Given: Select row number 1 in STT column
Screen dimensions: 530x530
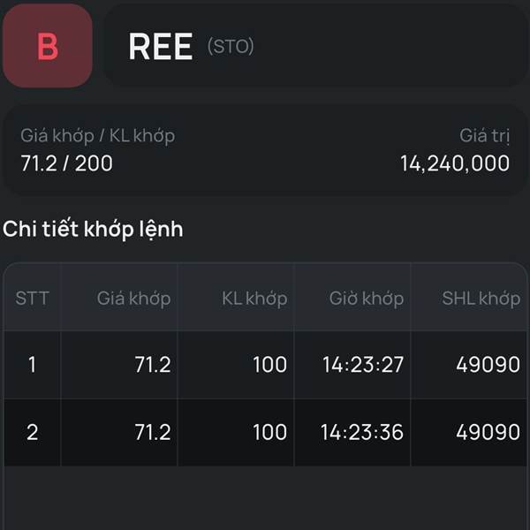Looking at the screenshot, I should (x=32, y=364).
